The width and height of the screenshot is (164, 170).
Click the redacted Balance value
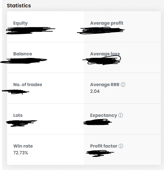click(x=24, y=61)
